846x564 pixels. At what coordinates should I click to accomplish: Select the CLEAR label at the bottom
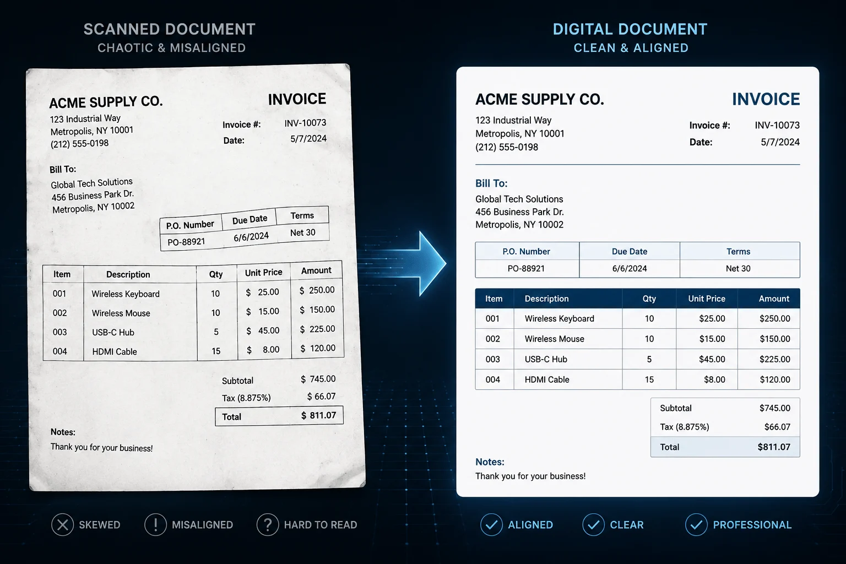click(627, 525)
